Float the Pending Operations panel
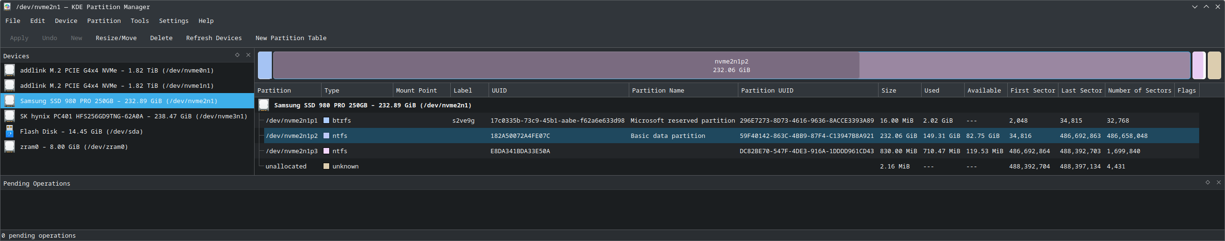The height and width of the screenshot is (241, 1225). coord(1207,182)
